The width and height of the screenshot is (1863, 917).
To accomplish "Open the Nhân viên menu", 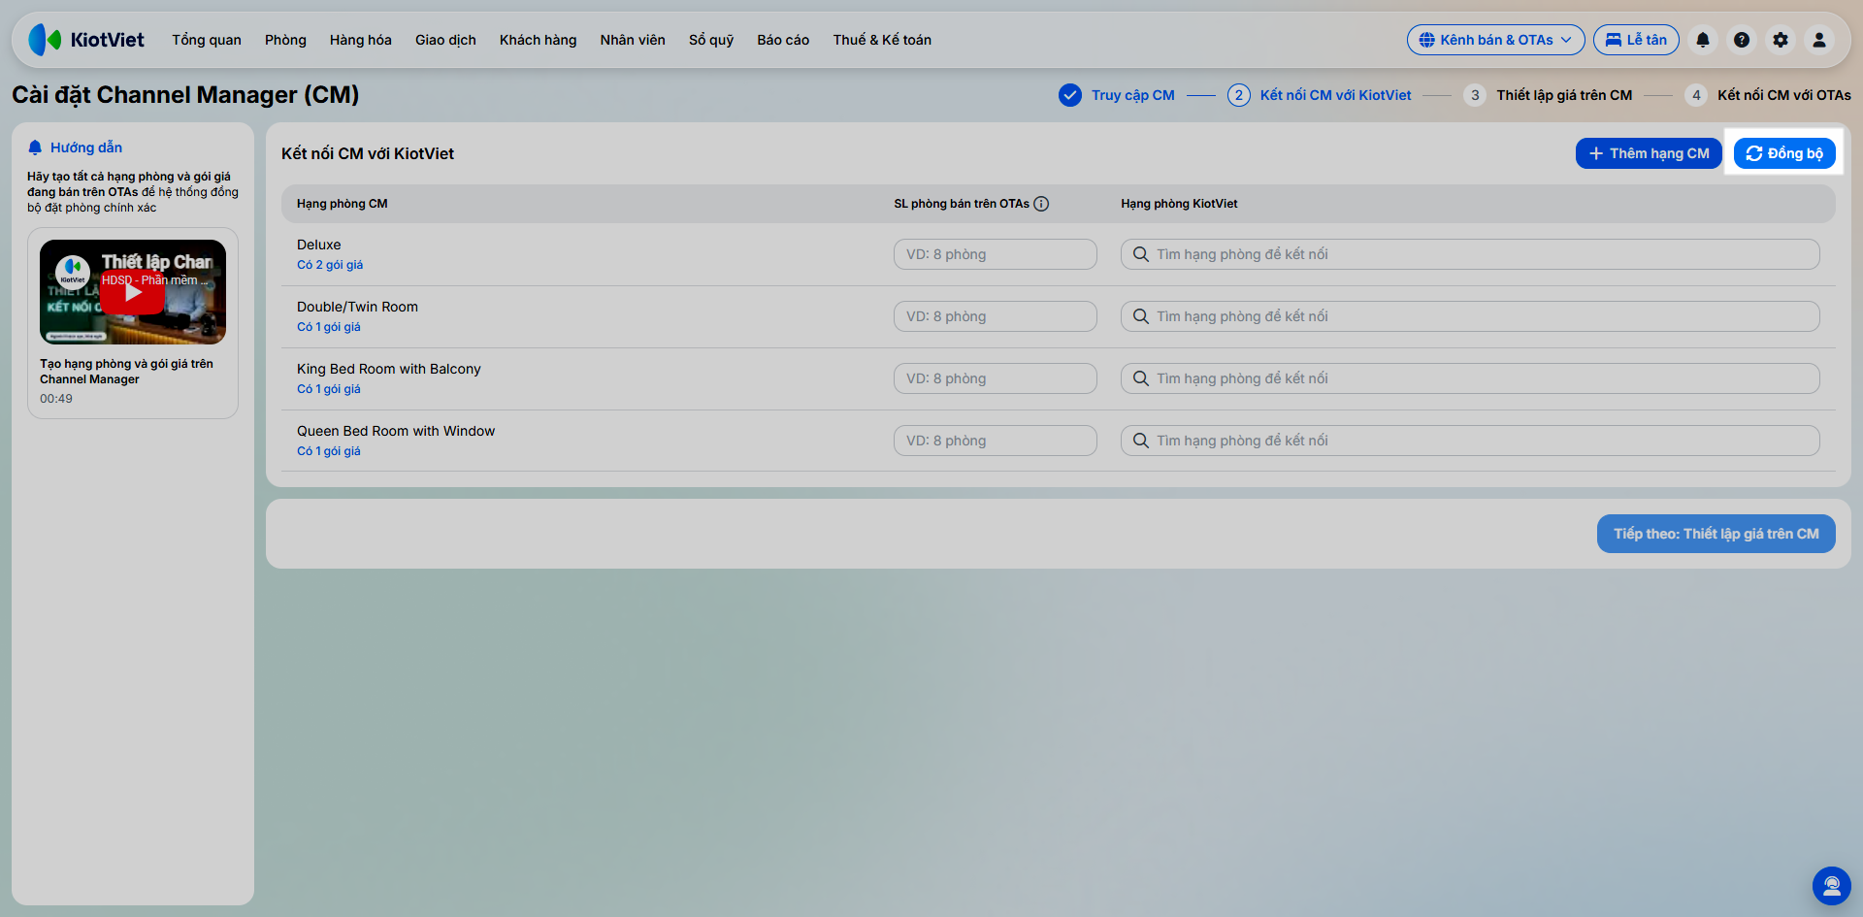I will 633,40.
